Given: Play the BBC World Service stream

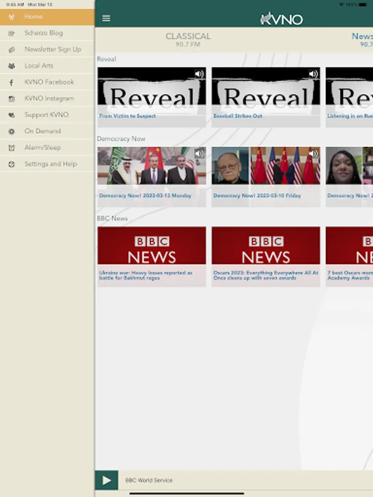Looking at the screenshot, I should click(107, 480).
